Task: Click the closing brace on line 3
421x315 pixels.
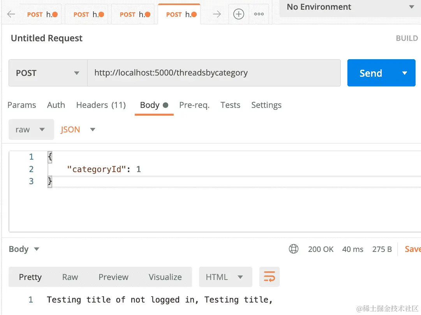Action: coord(50,181)
